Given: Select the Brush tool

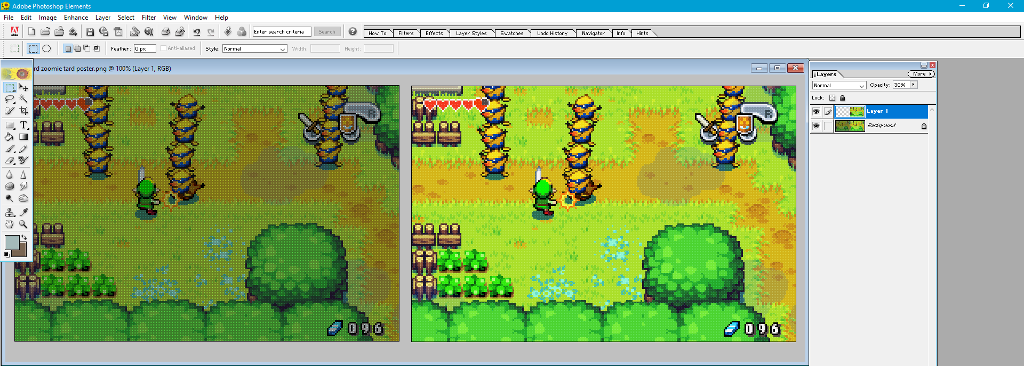Looking at the screenshot, I should click(x=10, y=148).
